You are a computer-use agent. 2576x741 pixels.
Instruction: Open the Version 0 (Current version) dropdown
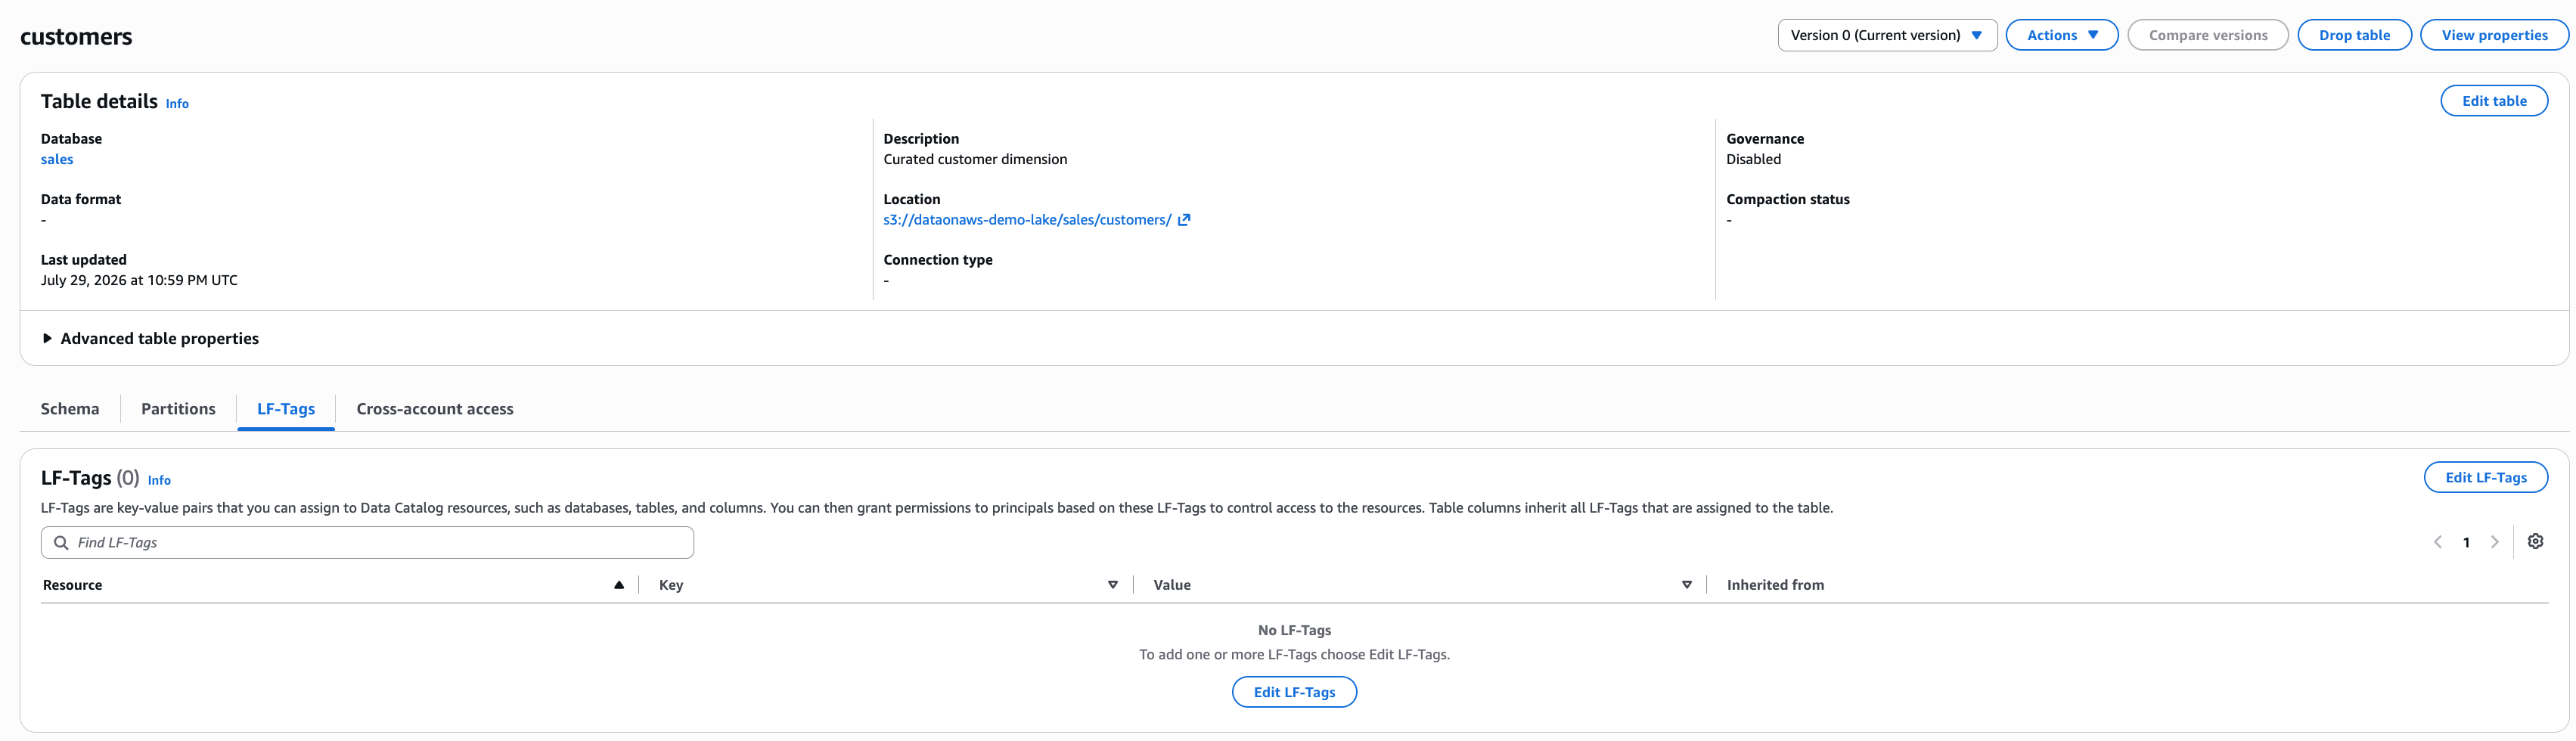click(1887, 35)
